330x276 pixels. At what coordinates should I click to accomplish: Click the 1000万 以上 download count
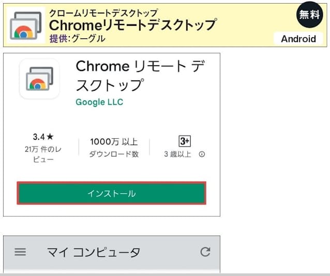click(x=114, y=141)
